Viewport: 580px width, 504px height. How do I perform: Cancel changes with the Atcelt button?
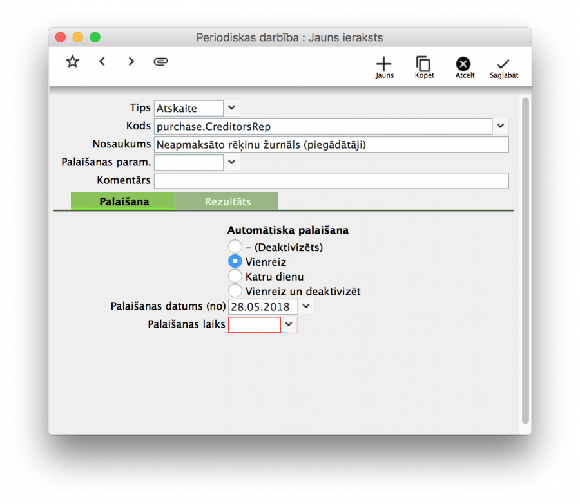[x=464, y=64]
